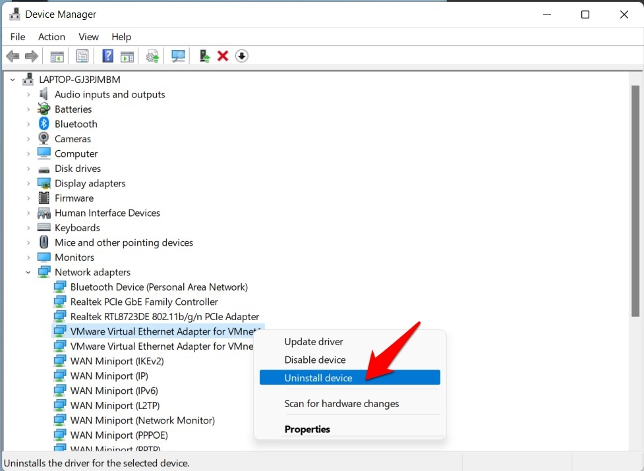Open the View menu

[88, 37]
